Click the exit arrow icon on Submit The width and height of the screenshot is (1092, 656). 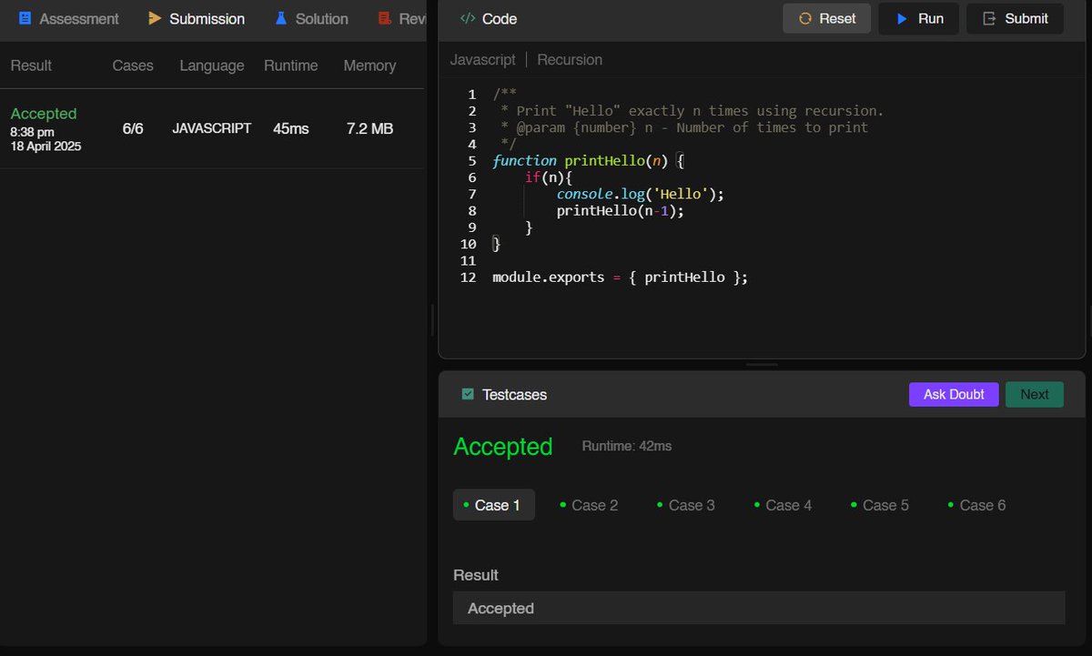point(989,18)
